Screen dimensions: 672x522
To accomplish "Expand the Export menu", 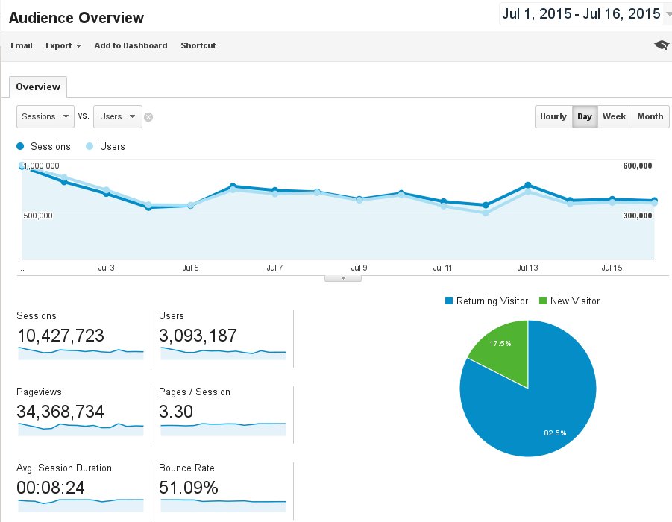I will (x=63, y=45).
